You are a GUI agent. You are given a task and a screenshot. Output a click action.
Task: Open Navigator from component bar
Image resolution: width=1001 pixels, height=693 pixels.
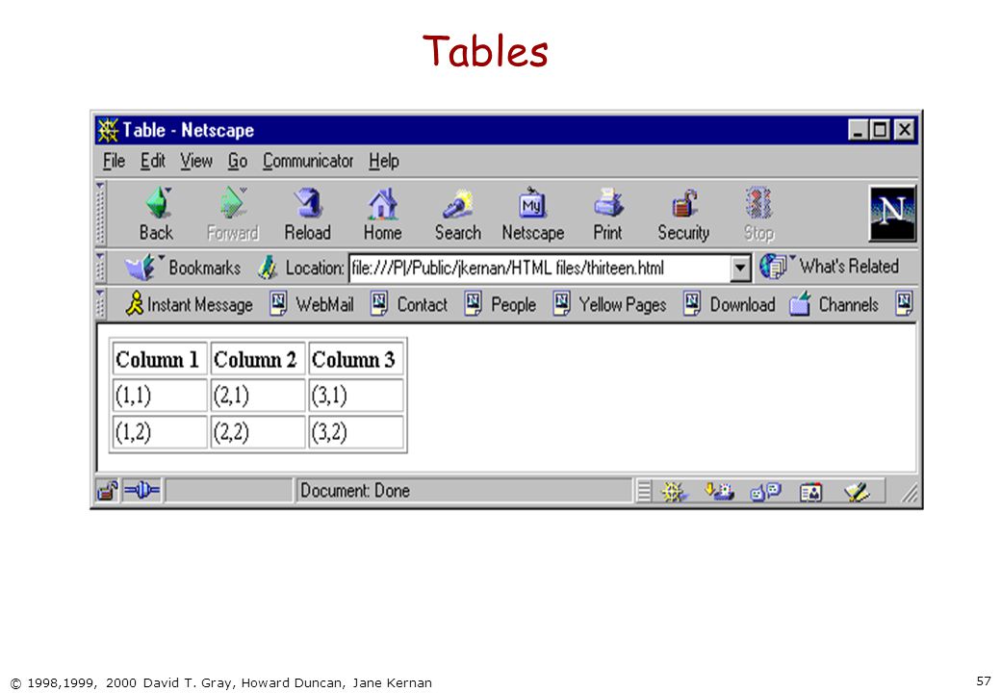[674, 491]
